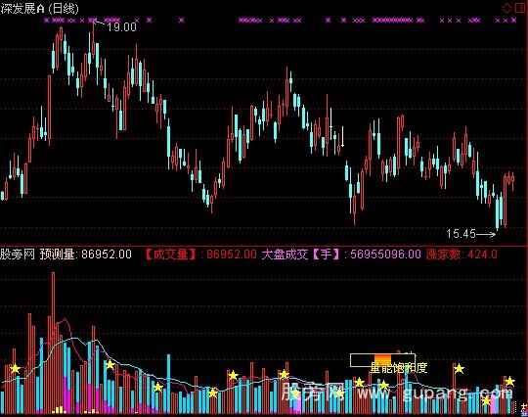Click the 19.00 high price label

coord(121,27)
